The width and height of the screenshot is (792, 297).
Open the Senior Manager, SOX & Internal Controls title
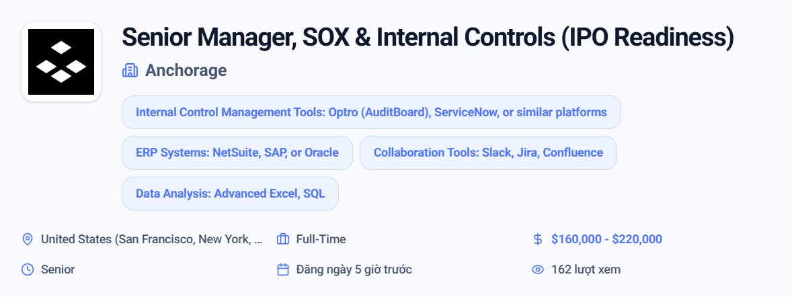point(428,38)
